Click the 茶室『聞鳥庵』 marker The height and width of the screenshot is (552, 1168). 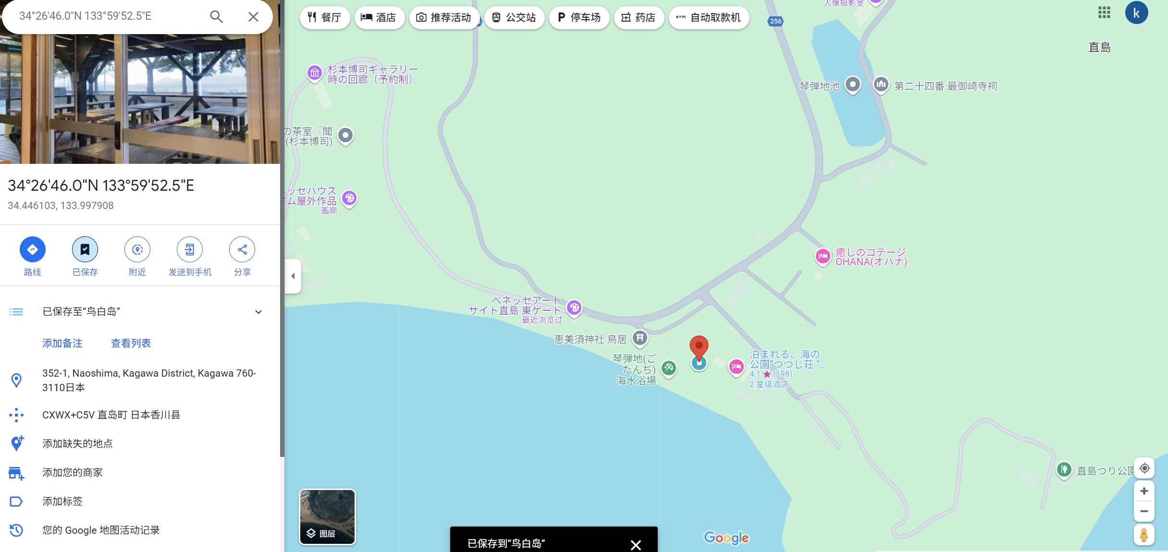click(x=345, y=136)
